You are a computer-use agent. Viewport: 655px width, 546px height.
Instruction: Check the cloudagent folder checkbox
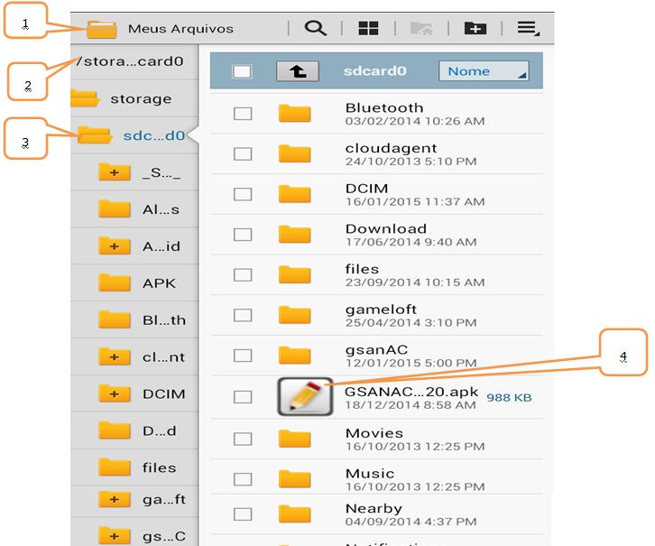[243, 153]
